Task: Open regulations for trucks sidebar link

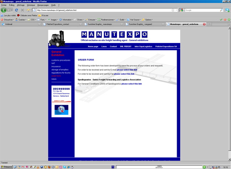Action: tap(61, 73)
